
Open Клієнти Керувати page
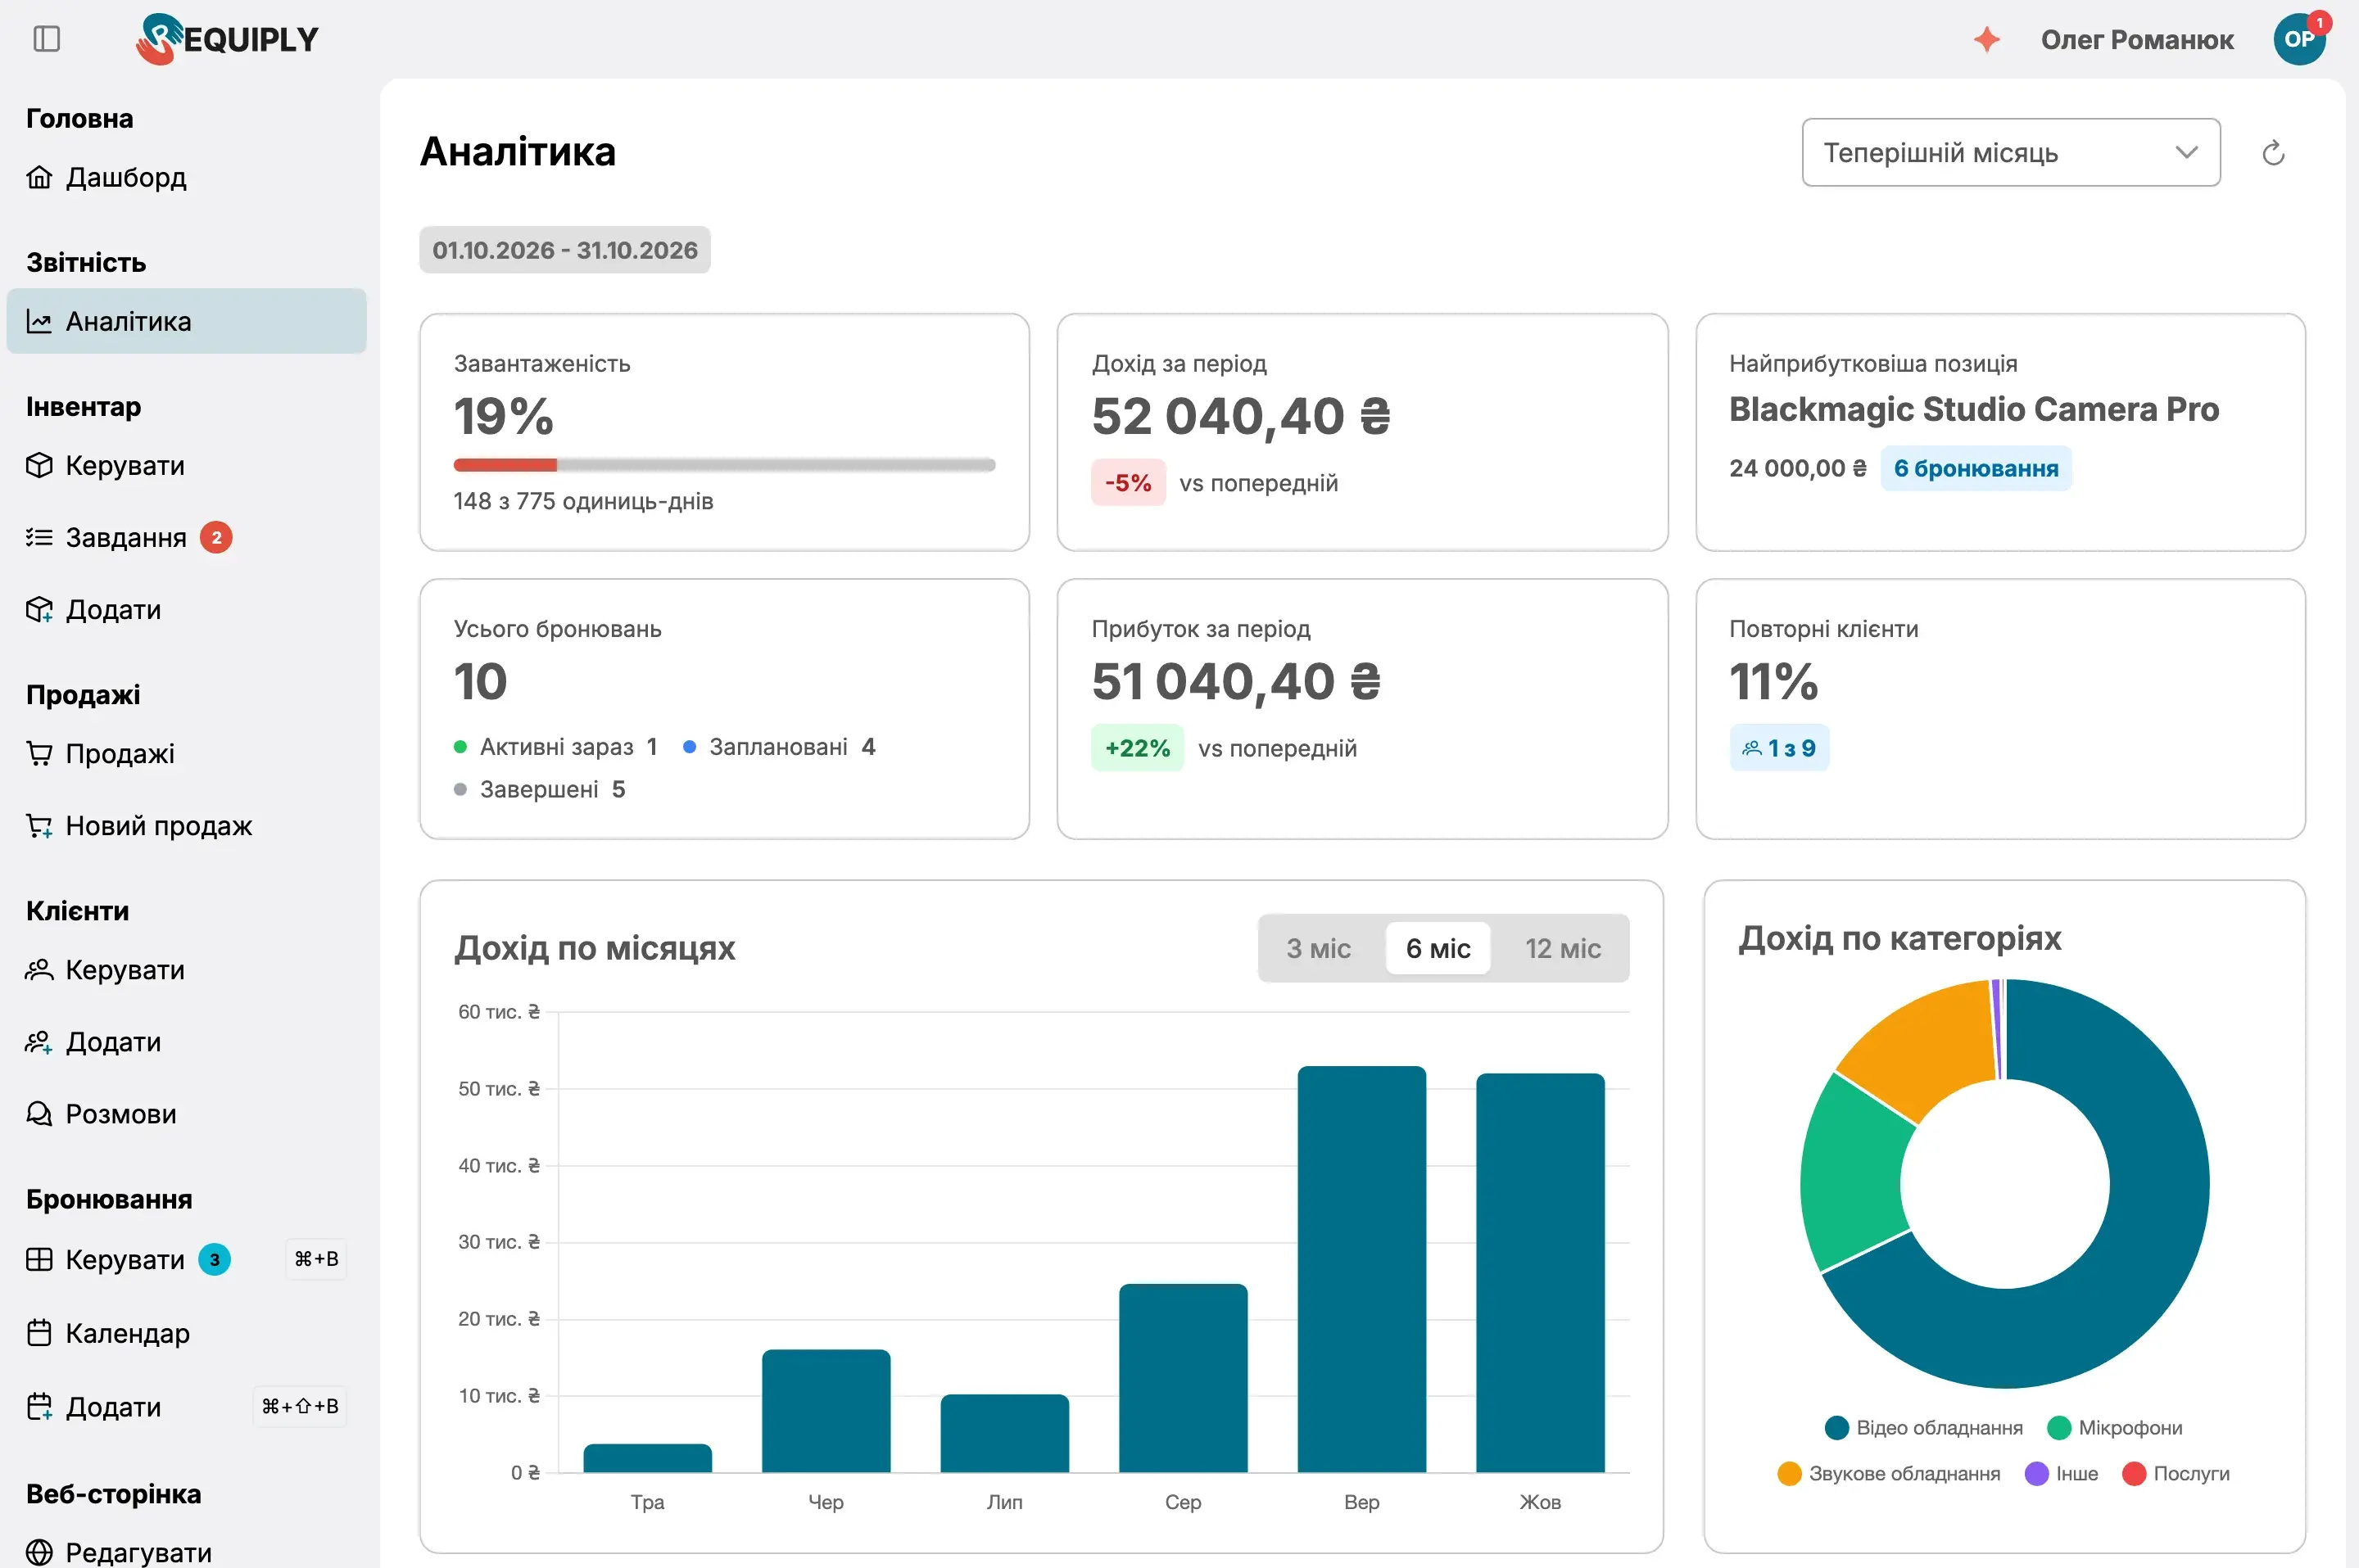(x=186, y=970)
